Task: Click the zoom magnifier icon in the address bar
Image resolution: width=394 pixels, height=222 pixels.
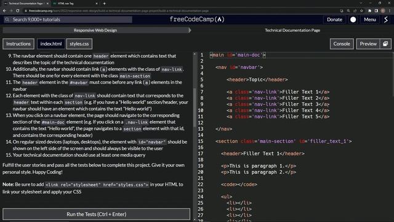Action: point(348,11)
